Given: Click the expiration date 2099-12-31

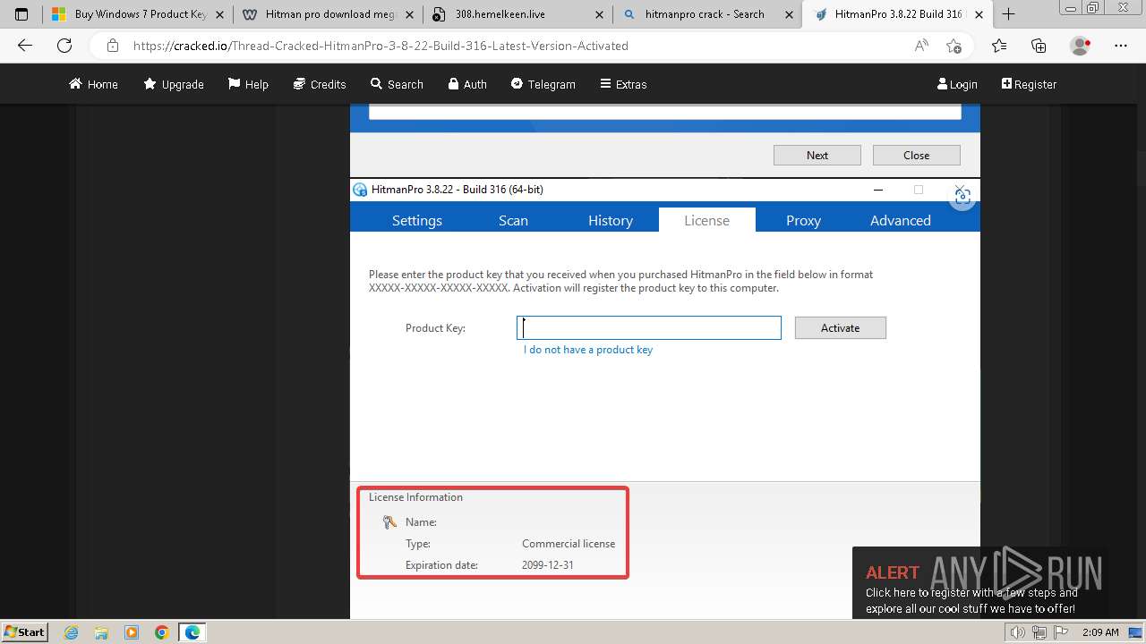Looking at the screenshot, I should pos(548,565).
